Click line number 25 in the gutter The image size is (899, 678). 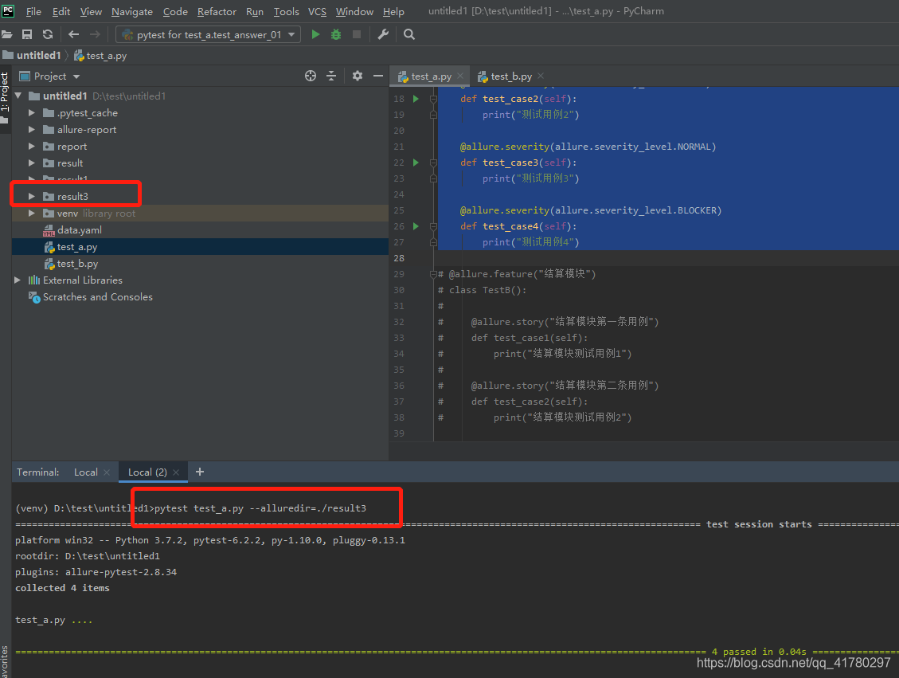click(x=398, y=210)
